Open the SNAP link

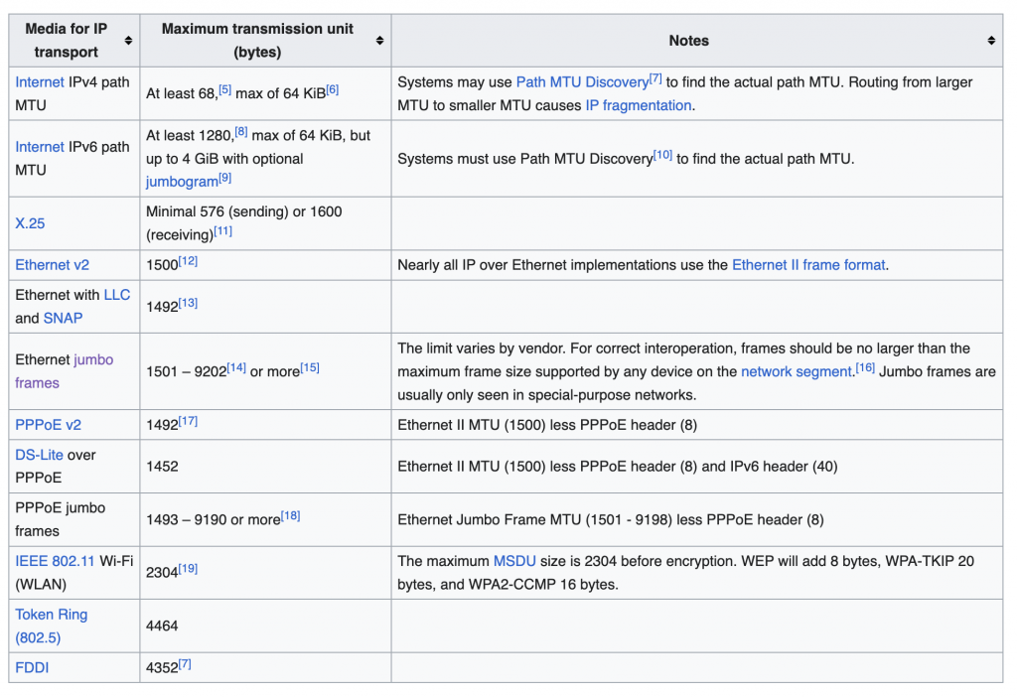pyautogui.click(x=63, y=318)
